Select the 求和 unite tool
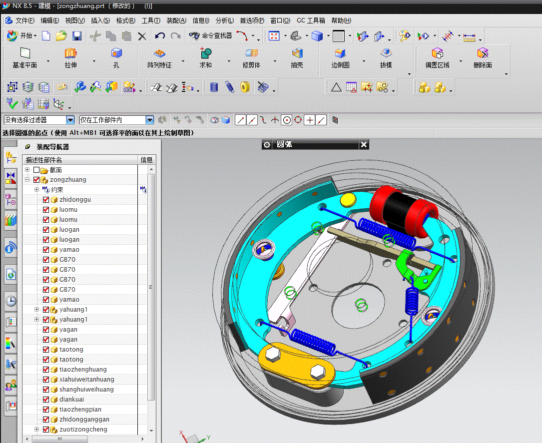This screenshot has width=542, height=443. tap(205, 58)
